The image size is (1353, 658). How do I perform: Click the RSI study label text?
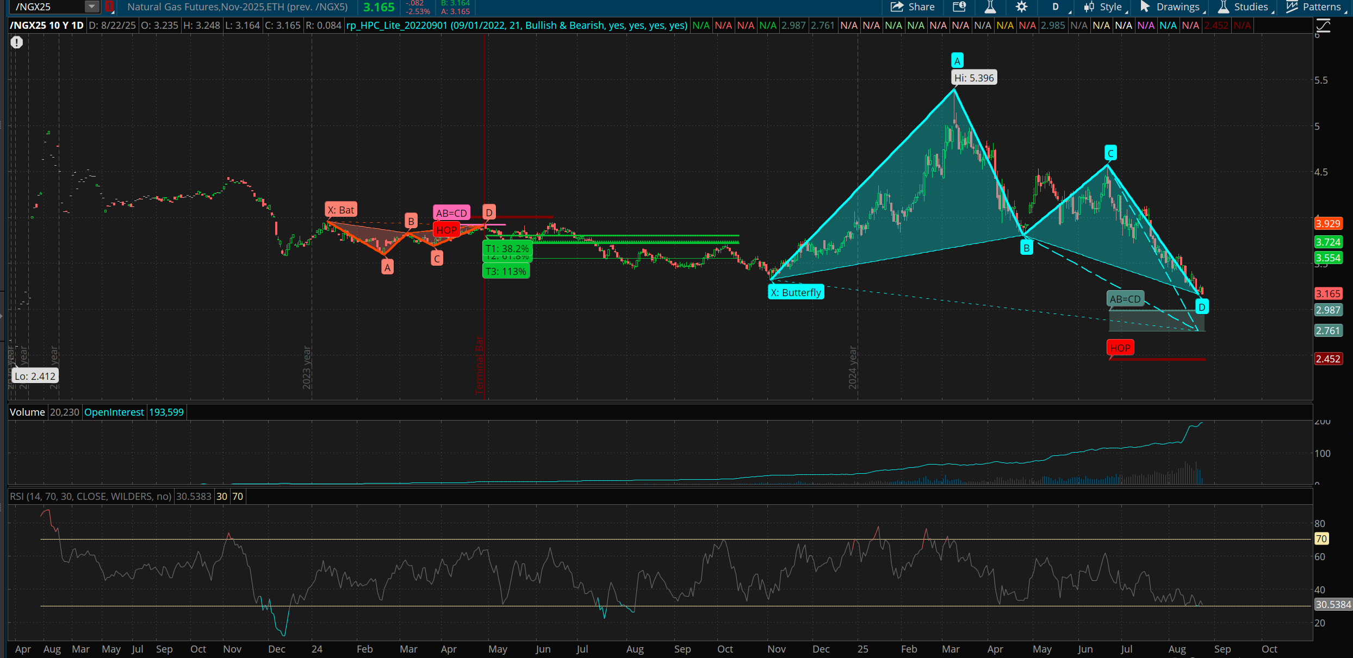[90, 496]
